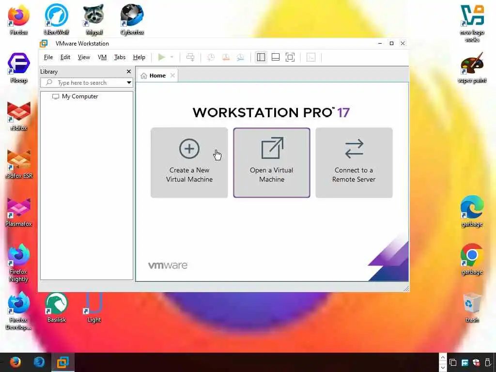The width and height of the screenshot is (496, 372).
Task: Close the Library panel
Action: pyautogui.click(x=129, y=72)
